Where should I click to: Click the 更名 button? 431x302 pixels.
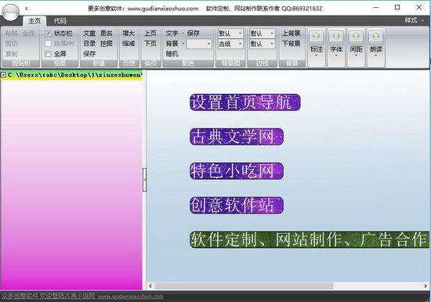(107, 33)
